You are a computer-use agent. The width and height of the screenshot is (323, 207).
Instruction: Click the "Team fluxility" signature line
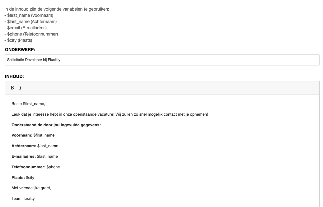pyautogui.click(x=23, y=199)
